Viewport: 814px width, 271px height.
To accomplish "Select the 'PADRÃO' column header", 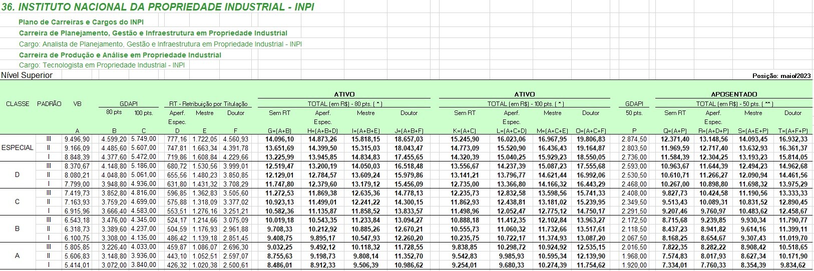I will [x=49, y=104].
